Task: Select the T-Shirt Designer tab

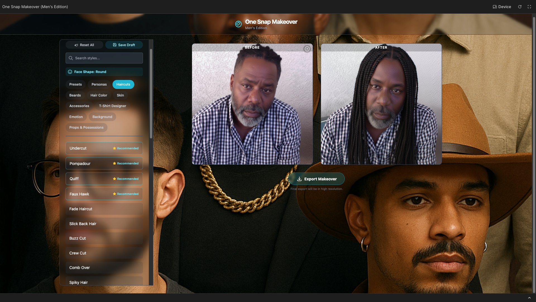Action: (113, 106)
